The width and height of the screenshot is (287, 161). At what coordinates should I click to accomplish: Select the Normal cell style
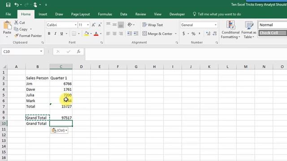[272, 25]
